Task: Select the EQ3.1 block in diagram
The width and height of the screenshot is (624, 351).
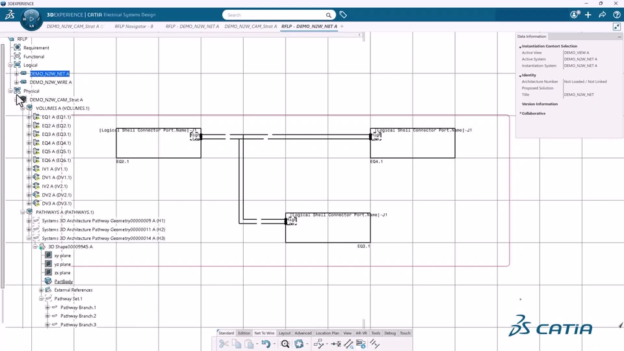Action: [328, 228]
